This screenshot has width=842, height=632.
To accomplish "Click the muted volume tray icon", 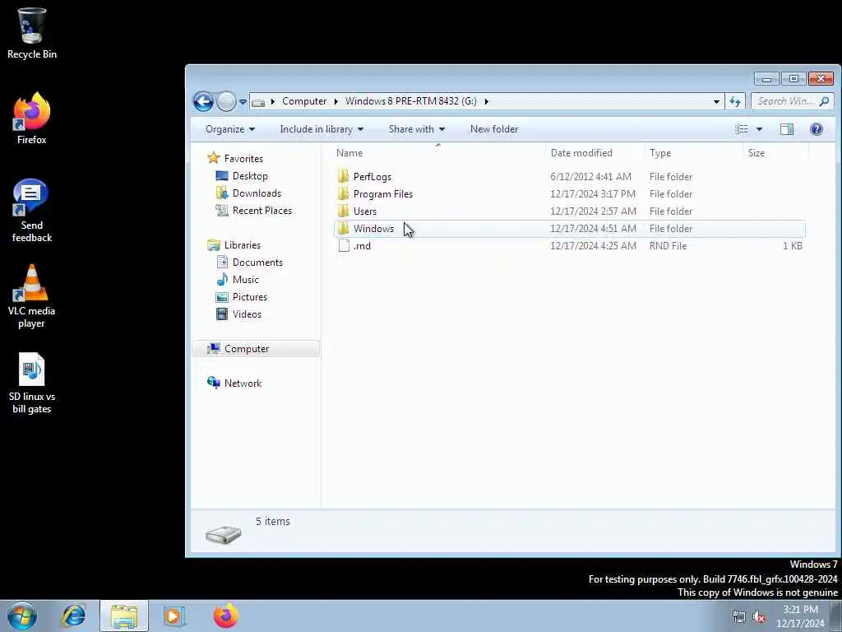I will pyautogui.click(x=759, y=616).
